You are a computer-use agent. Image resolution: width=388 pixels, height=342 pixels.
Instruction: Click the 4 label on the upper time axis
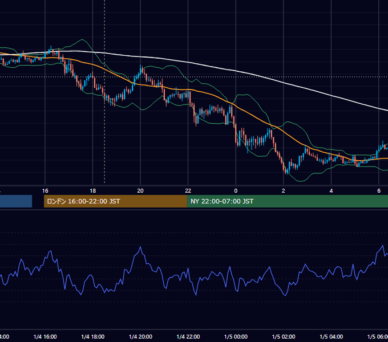tap(331, 190)
